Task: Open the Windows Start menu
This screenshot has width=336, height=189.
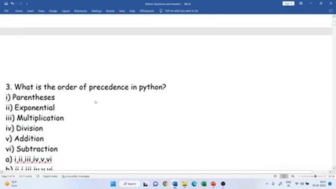Action: [113, 184]
